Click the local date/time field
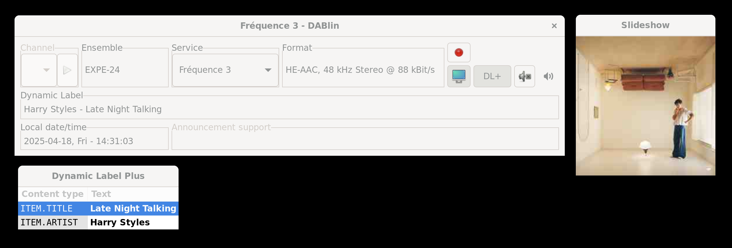 [94, 141]
